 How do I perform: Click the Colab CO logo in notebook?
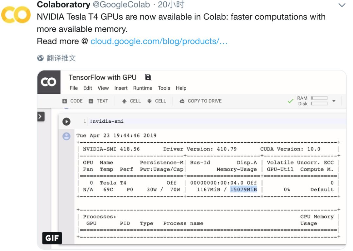(48, 82)
